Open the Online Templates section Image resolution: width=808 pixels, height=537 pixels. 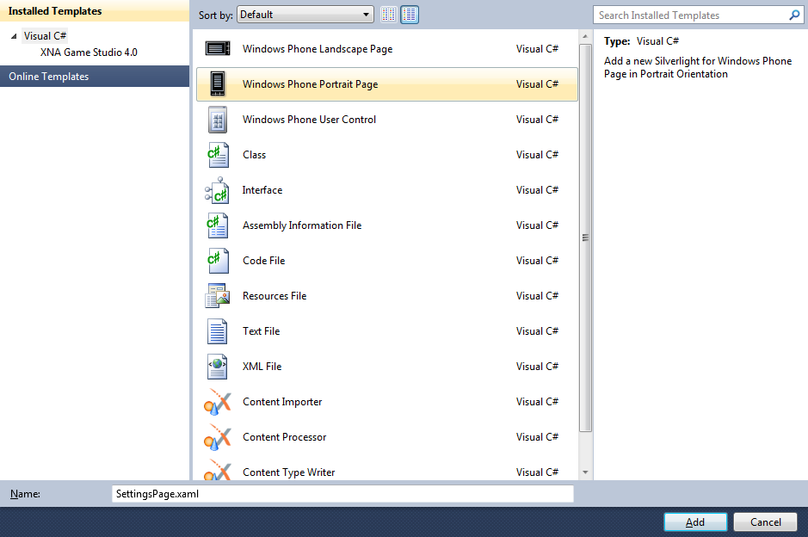pos(95,77)
